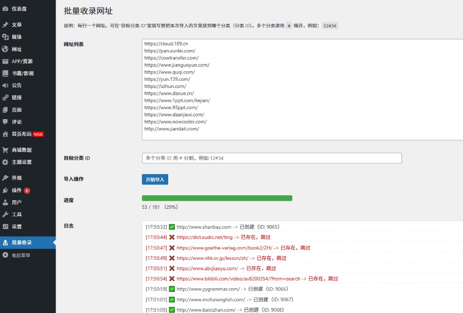The image size is (463, 313).
Task: Expand the 设置 settings submenu
Action: (x=16, y=226)
